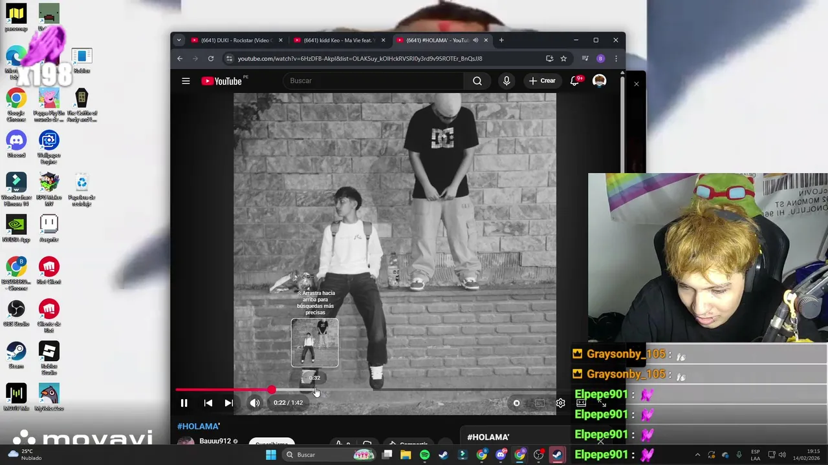Start voice search with microphone icon

pyautogui.click(x=507, y=81)
